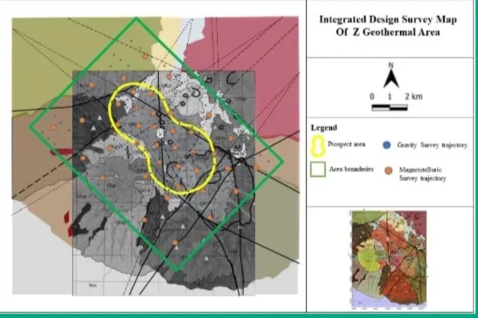
Task: Click the Prospect area label
Action: pos(347,144)
